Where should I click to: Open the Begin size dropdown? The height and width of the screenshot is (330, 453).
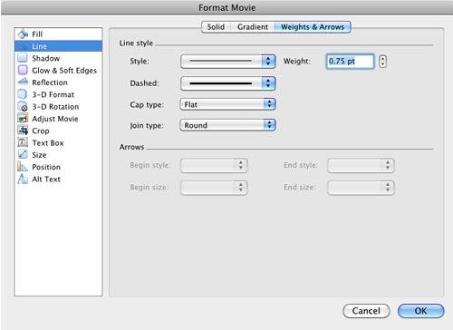pyautogui.click(x=214, y=188)
